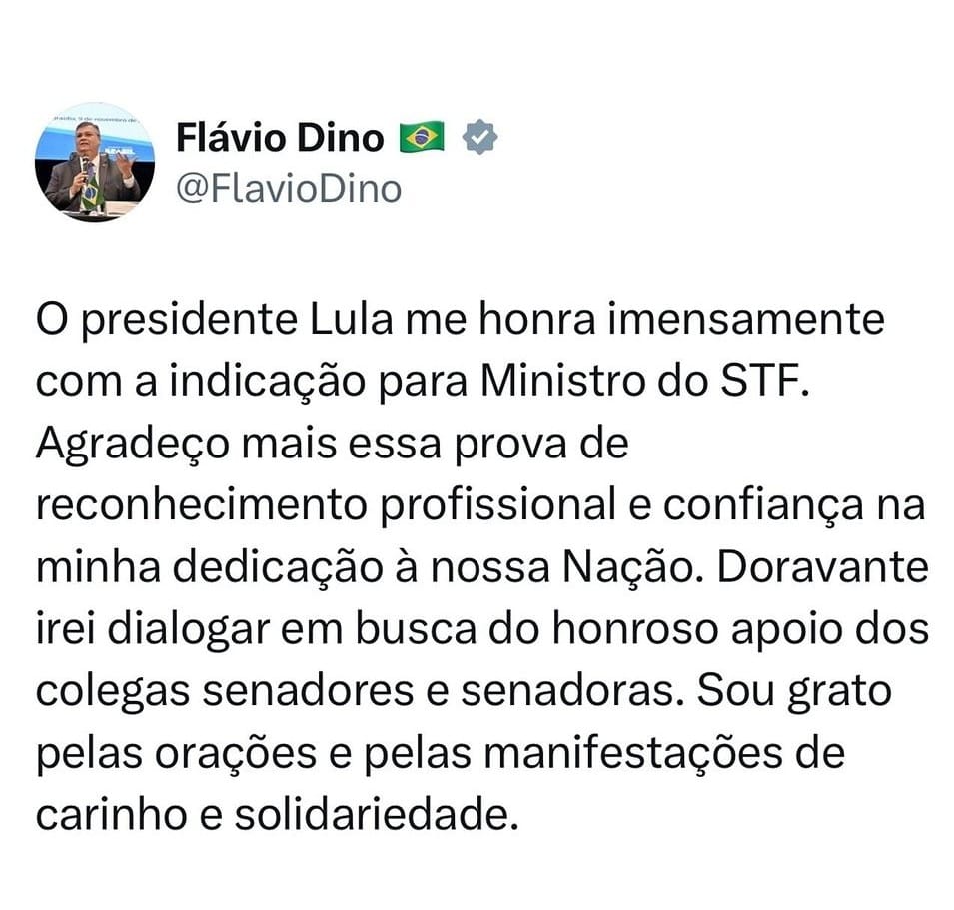Click the word "dialogar" in the tweet

(x=189, y=630)
